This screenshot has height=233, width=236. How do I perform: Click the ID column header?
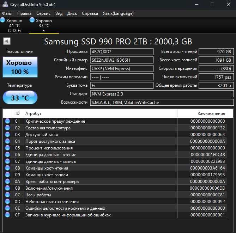(17, 114)
